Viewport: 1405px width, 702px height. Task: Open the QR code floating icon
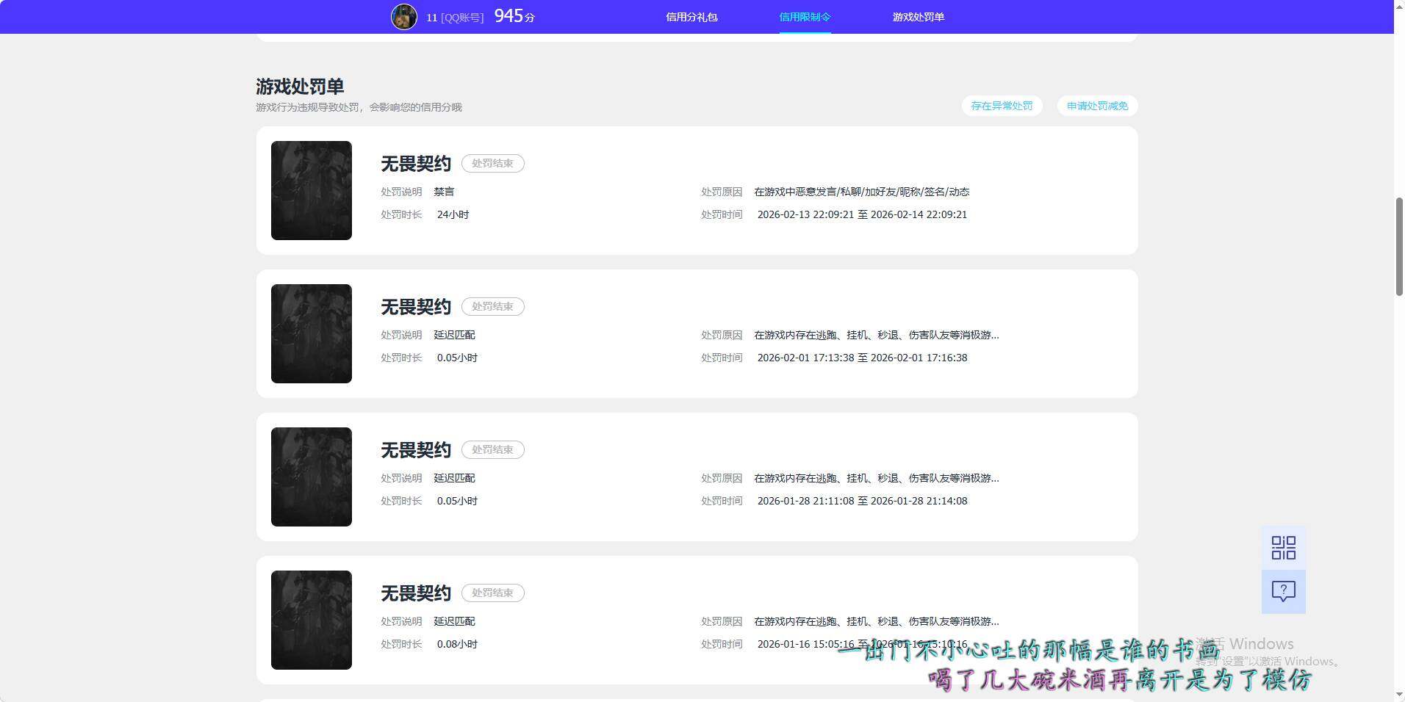pos(1283,548)
